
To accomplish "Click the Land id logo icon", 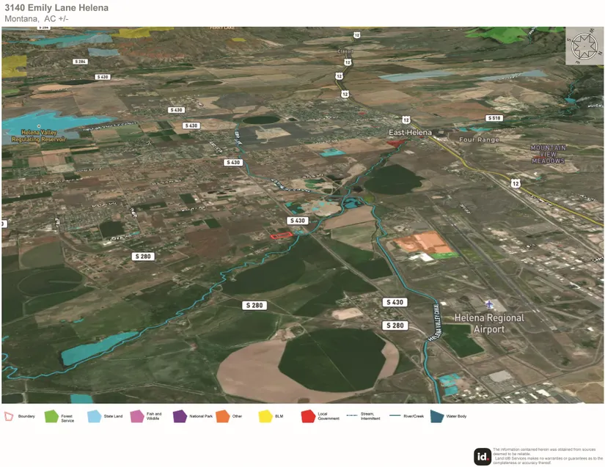I will point(483,456).
